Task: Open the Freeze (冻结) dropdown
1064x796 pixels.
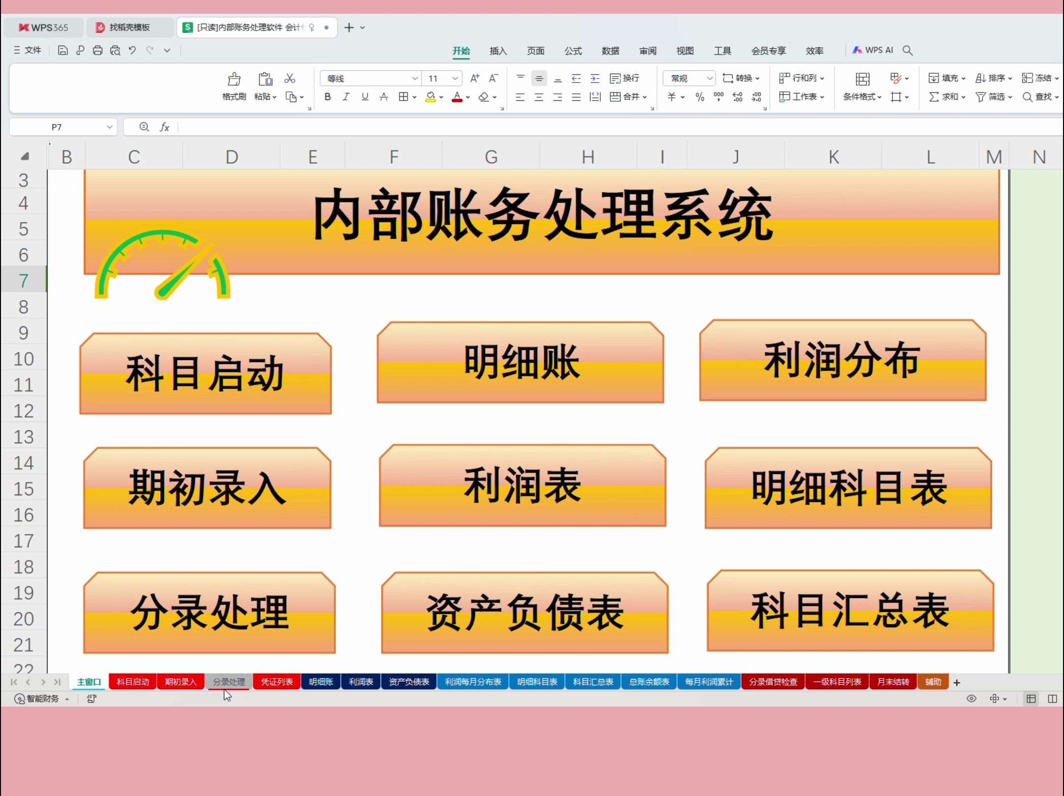Action: (x=1040, y=78)
